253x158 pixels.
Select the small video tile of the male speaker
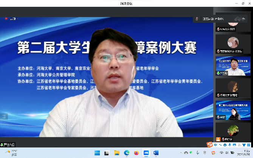coord(233,66)
